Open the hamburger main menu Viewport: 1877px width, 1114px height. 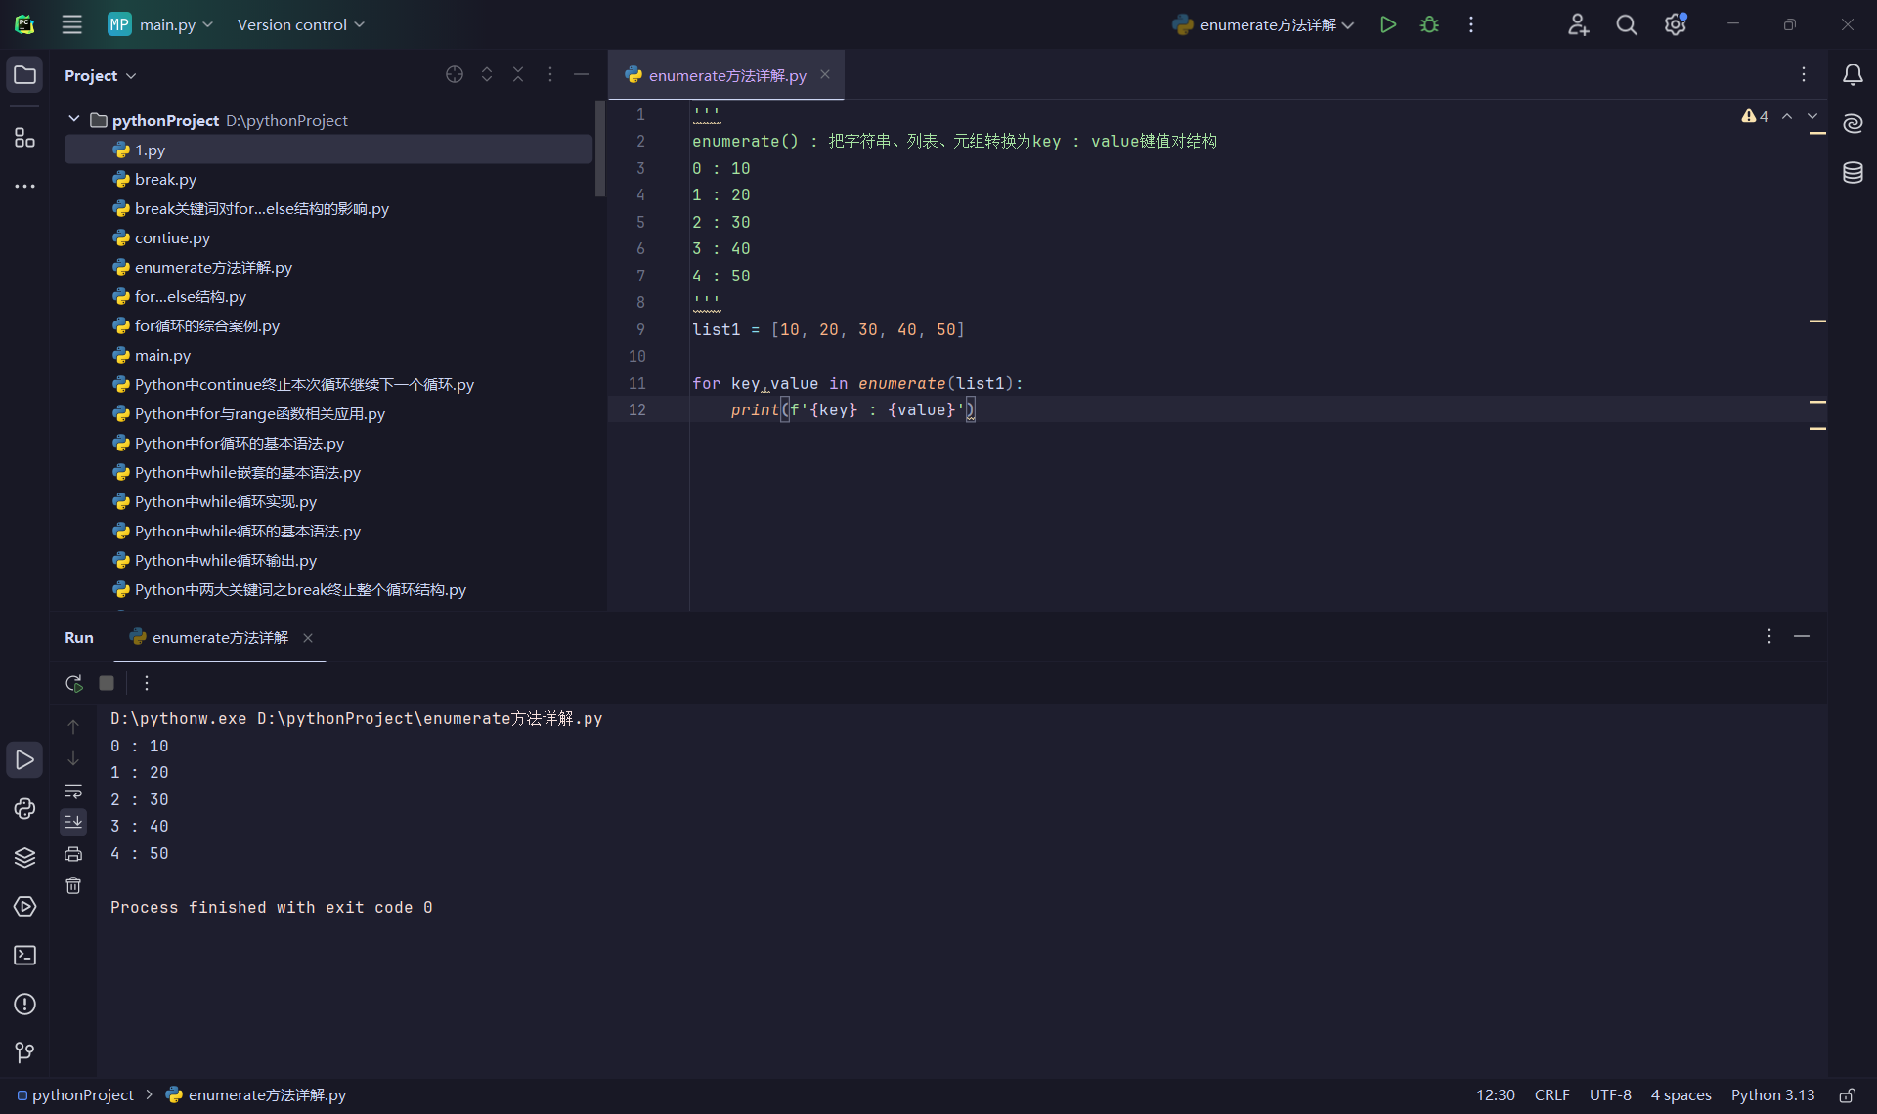click(72, 24)
